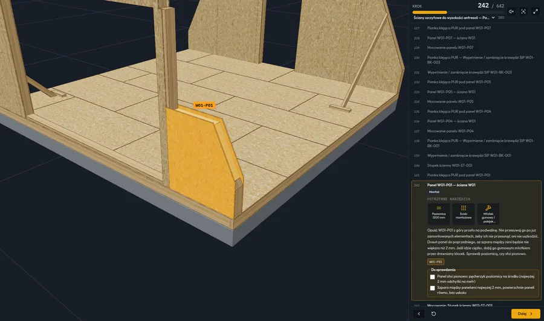Click the Dalej next button
544x321 pixels.
(x=525, y=314)
